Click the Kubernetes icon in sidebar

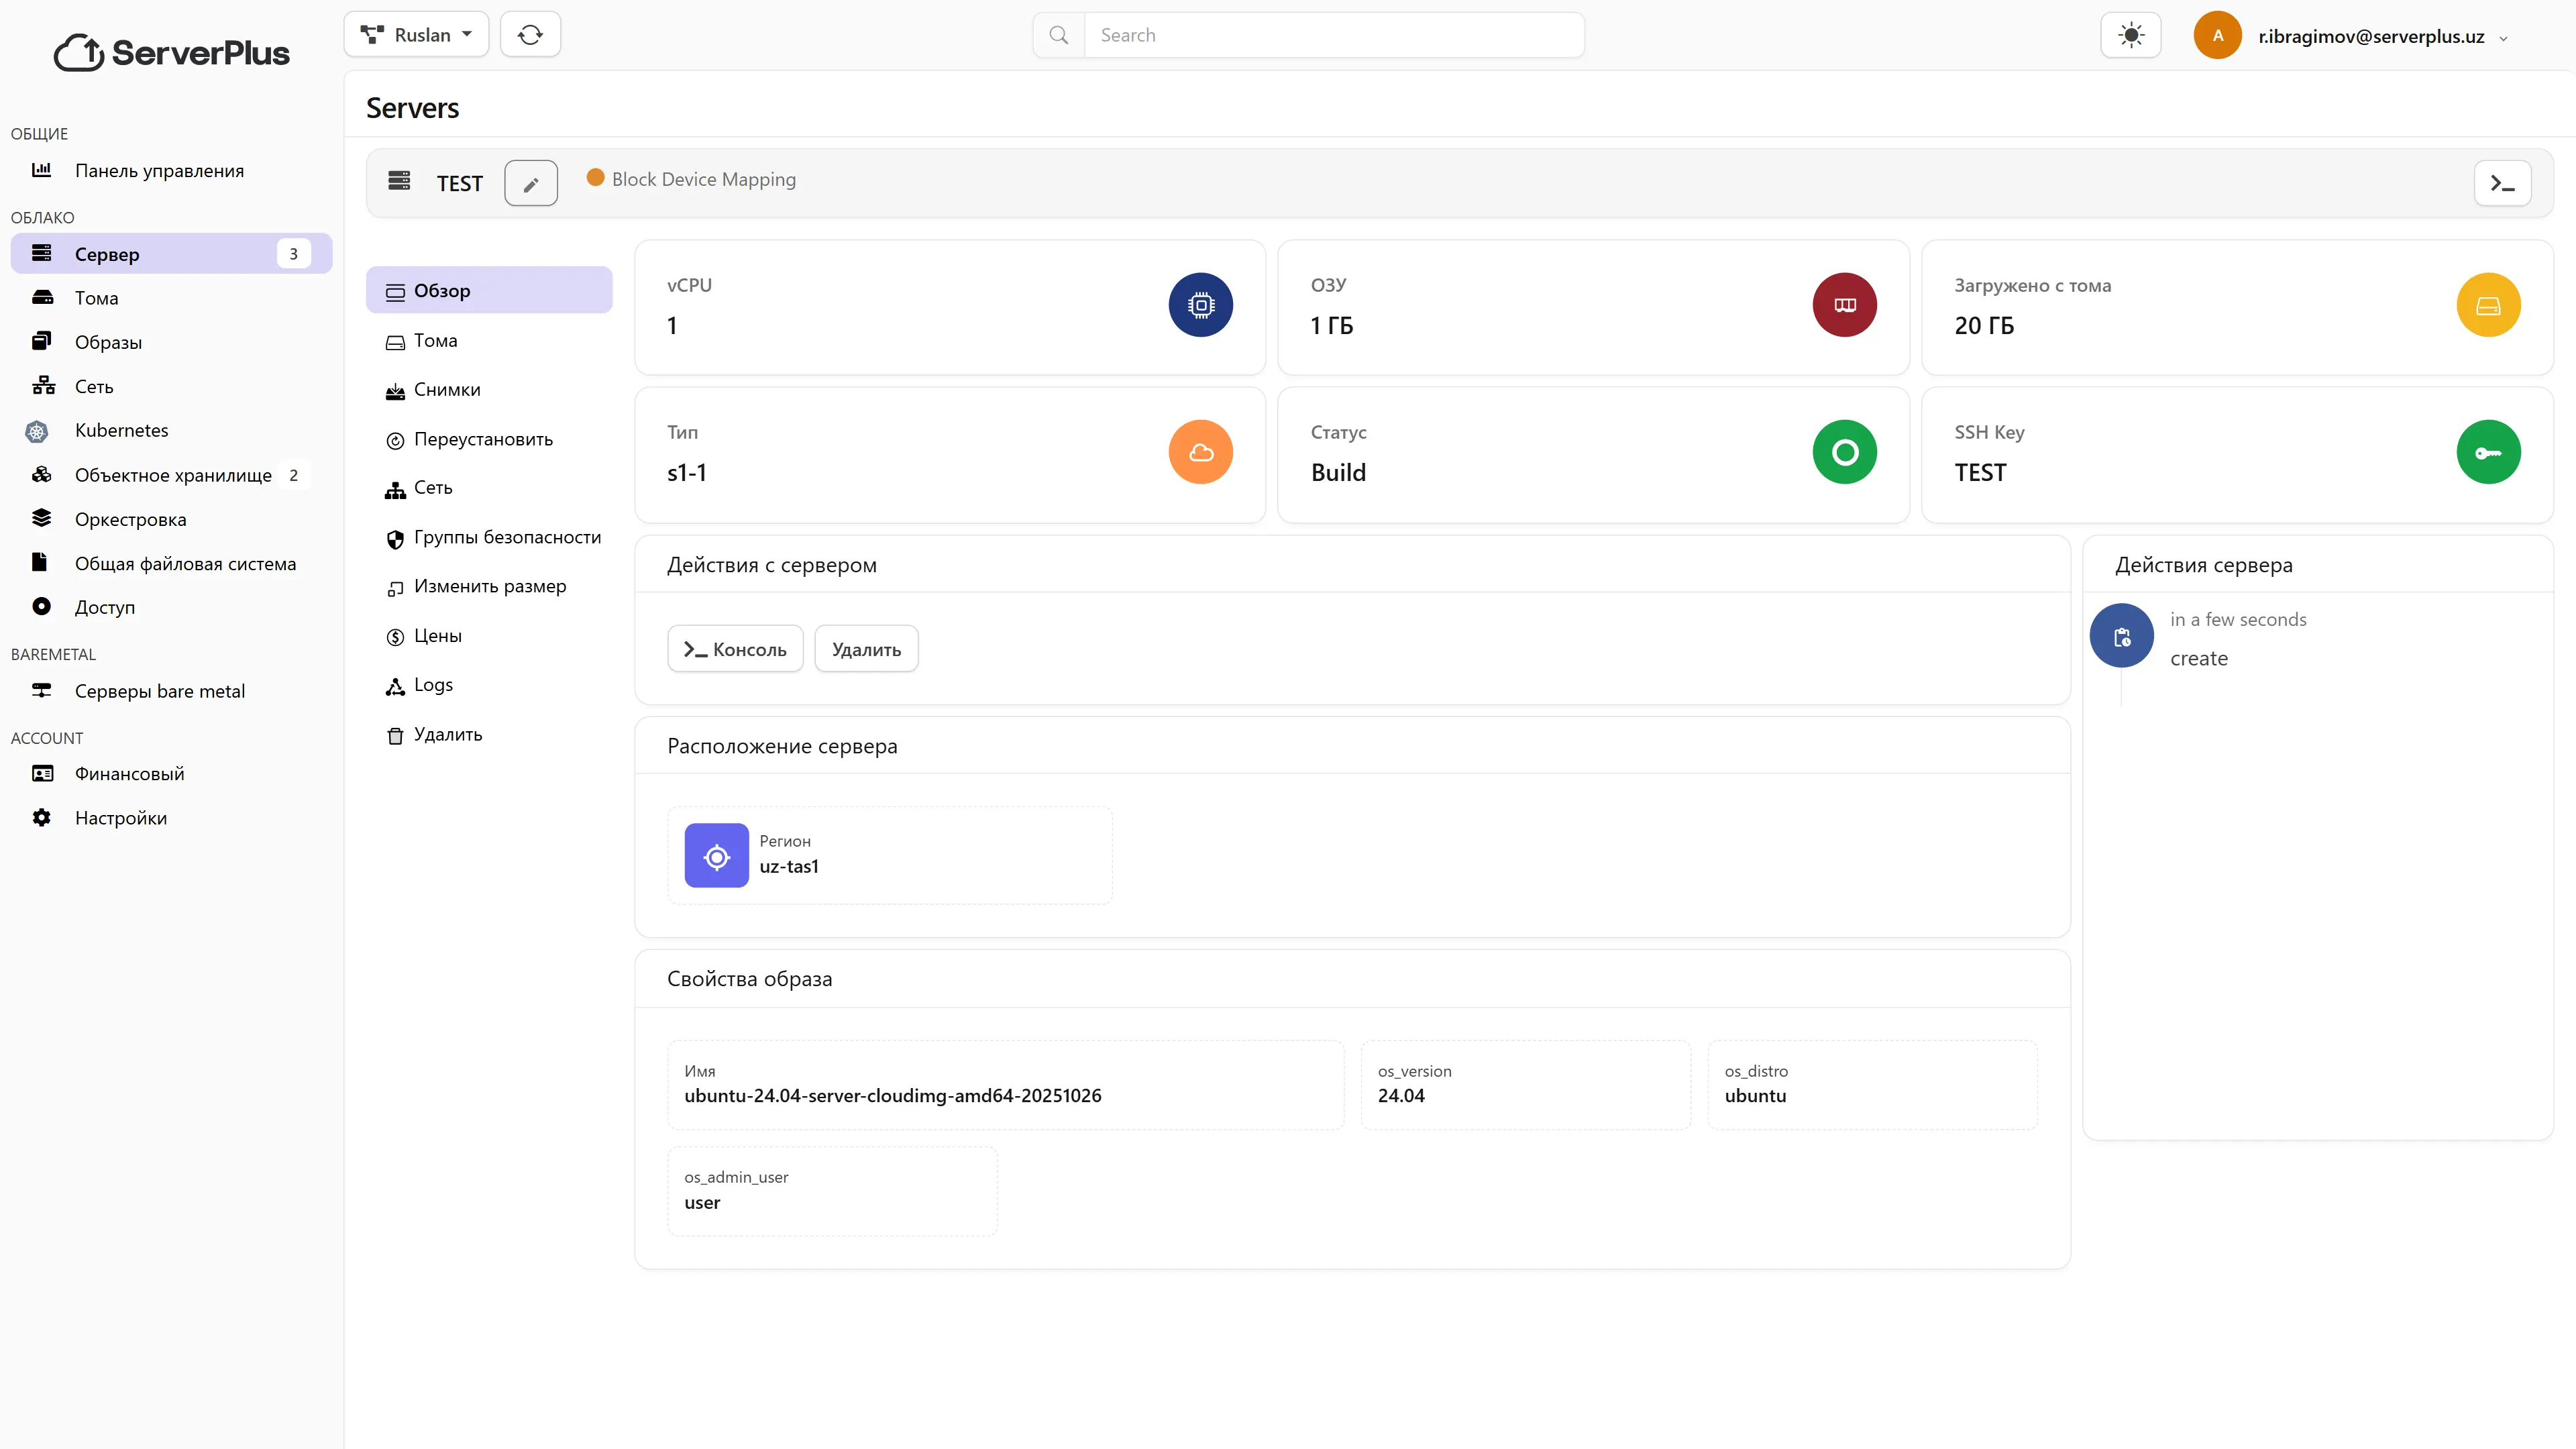tap(37, 431)
